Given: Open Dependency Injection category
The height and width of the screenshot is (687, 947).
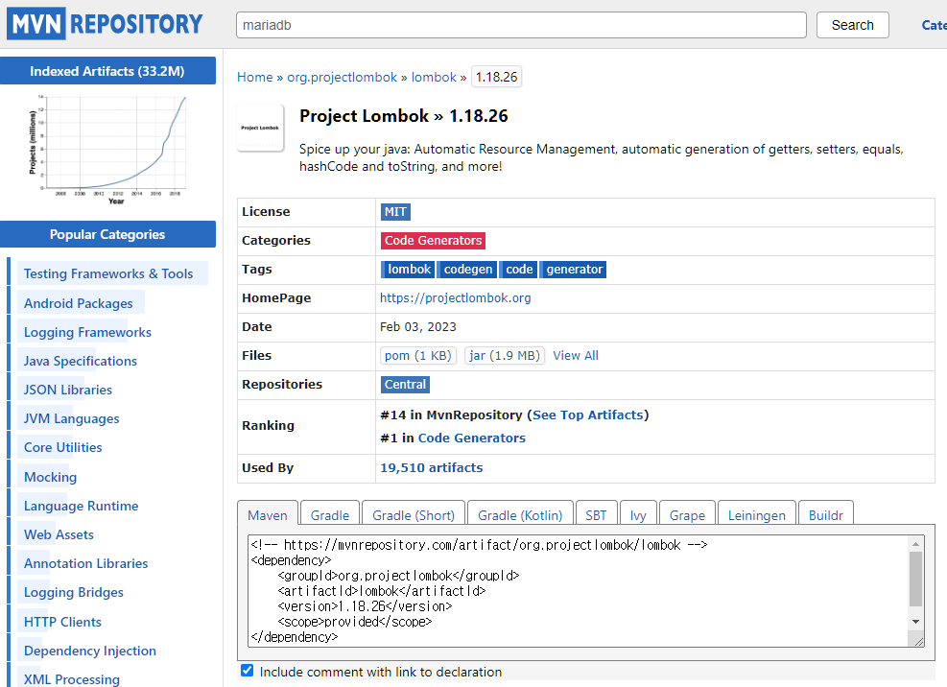Looking at the screenshot, I should [x=90, y=651].
